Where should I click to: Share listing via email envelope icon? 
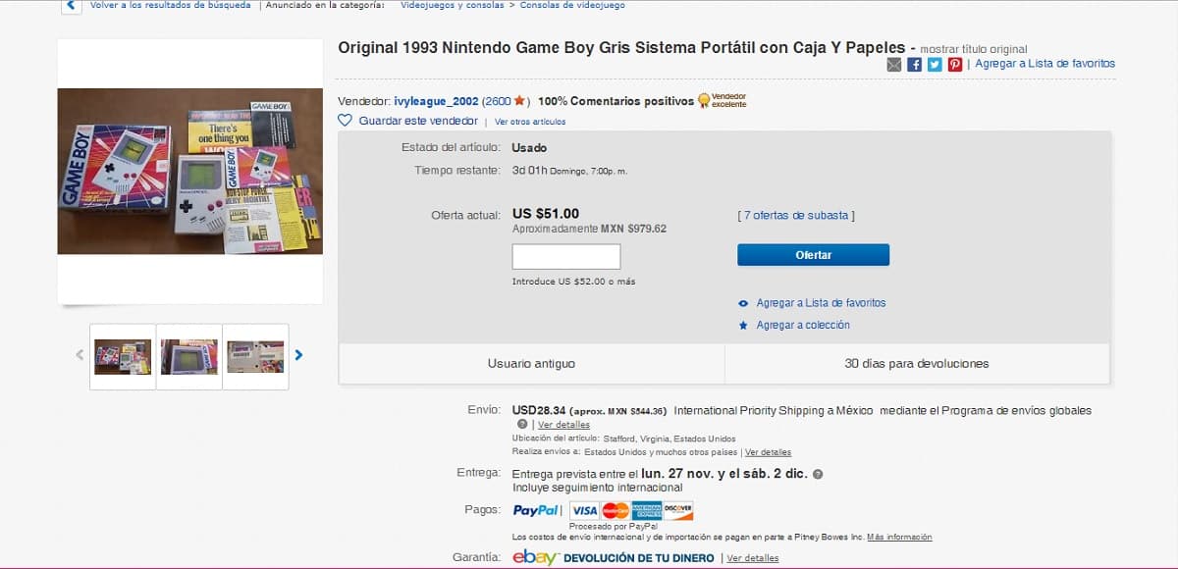tap(893, 65)
